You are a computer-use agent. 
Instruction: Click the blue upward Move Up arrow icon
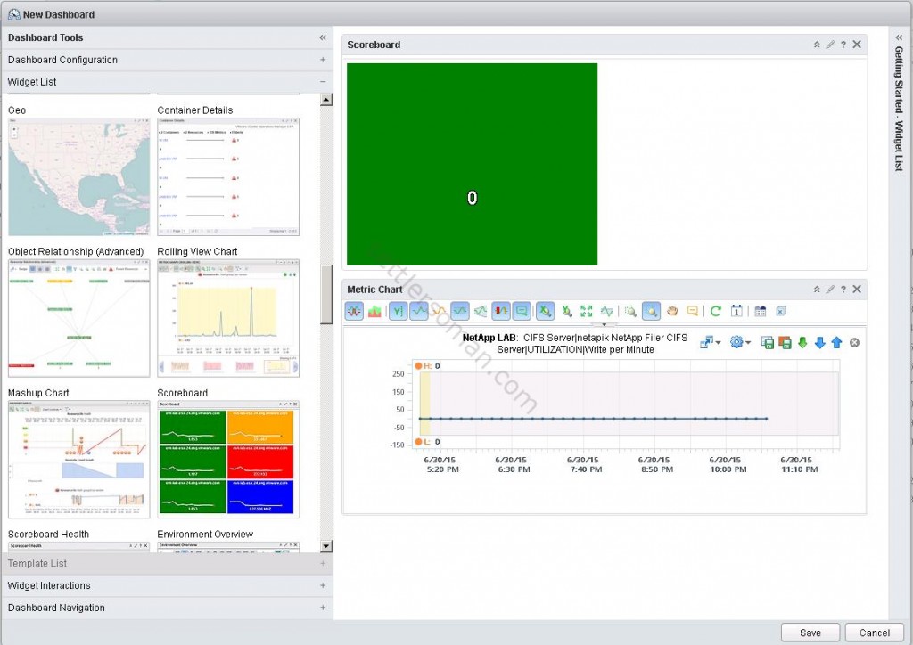pyautogui.click(x=837, y=342)
